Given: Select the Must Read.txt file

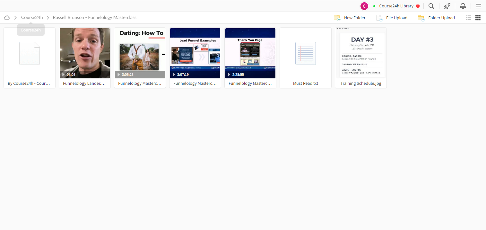Looking at the screenshot, I should coord(306,58).
